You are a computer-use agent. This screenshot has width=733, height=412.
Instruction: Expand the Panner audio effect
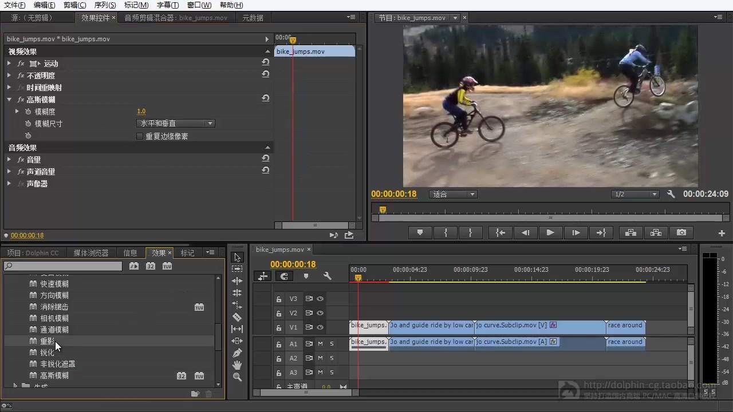[x=9, y=184]
